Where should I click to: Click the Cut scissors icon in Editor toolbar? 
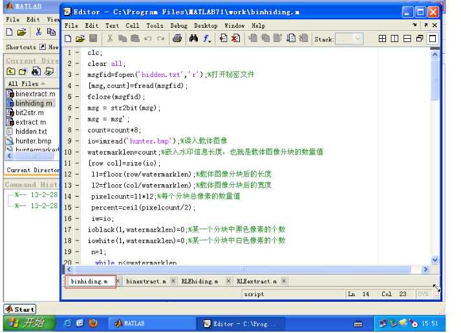coord(110,39)
